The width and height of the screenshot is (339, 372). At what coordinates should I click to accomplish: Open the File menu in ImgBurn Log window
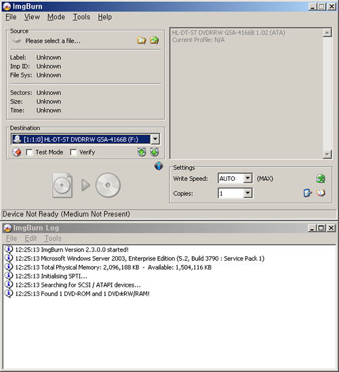click(12, 239)
